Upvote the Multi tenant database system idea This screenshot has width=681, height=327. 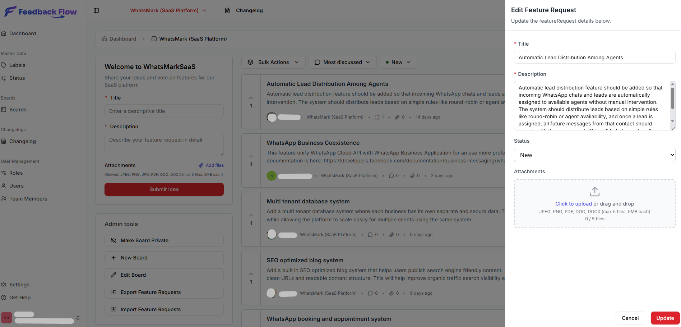[x=251, y=215]
